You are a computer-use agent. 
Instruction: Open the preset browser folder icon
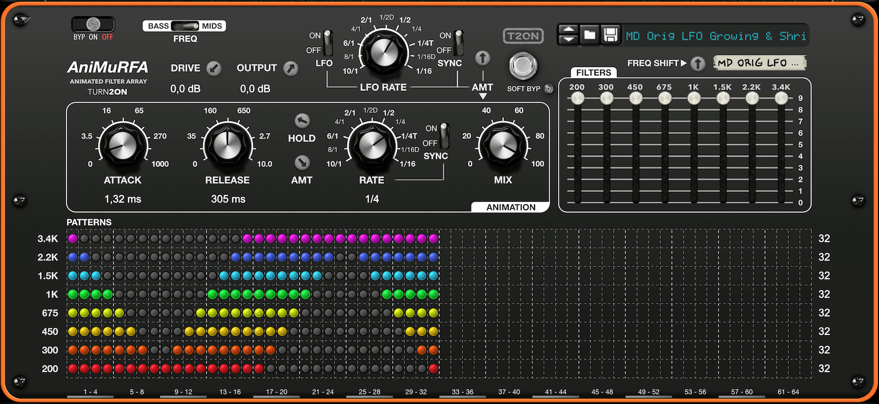tap(589, 35)
